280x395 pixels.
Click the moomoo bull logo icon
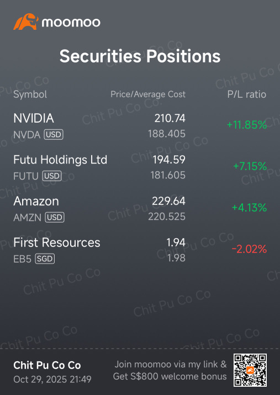click(x=26, y=22)
